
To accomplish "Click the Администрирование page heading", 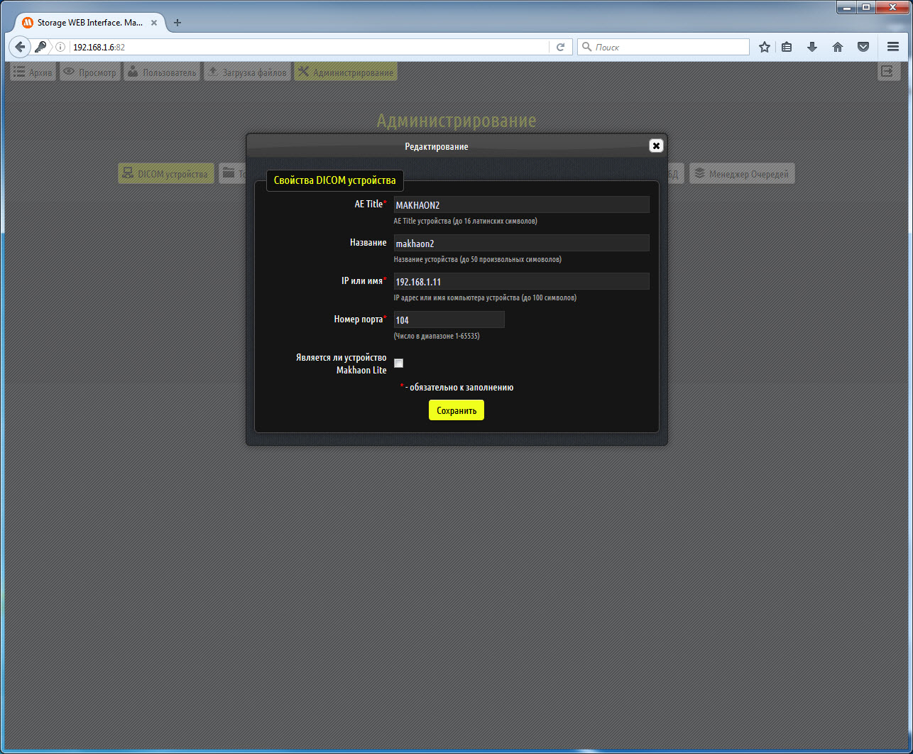I will point(456,120).
